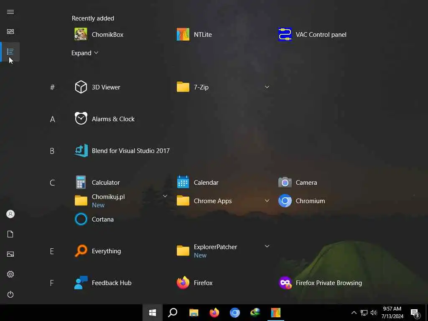Expand the 7-Zip folder chevron

tap(267, 87)
